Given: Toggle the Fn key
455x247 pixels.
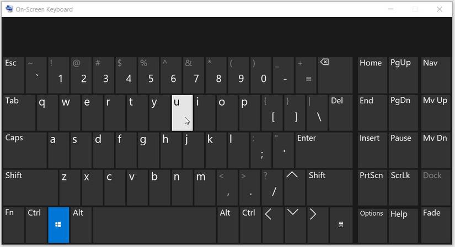Looking at the screenshot, I should [x=14, y=224].
